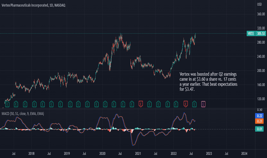Click the first green earnings marker at chart start
267x158 pixels.
(x=7, y=104)
